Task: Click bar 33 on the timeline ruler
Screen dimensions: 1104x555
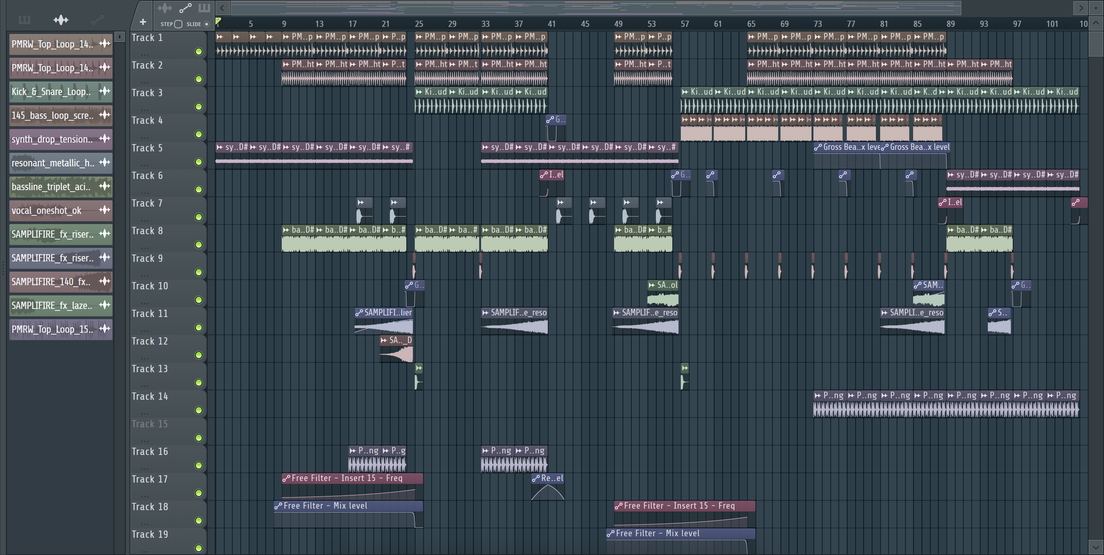Action: [485, 24]
